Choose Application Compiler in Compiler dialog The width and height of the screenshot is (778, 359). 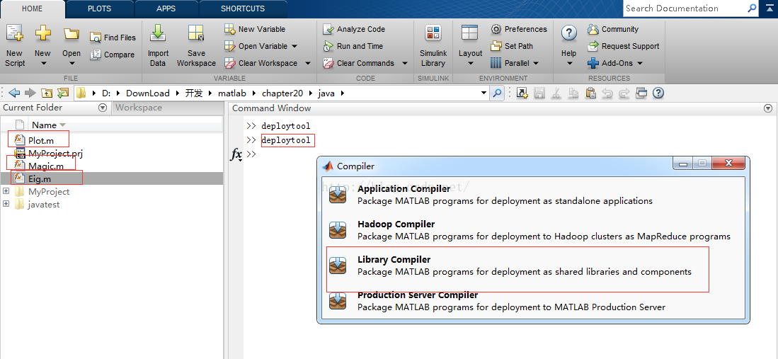pyautogui.click(x=533, y=195)
